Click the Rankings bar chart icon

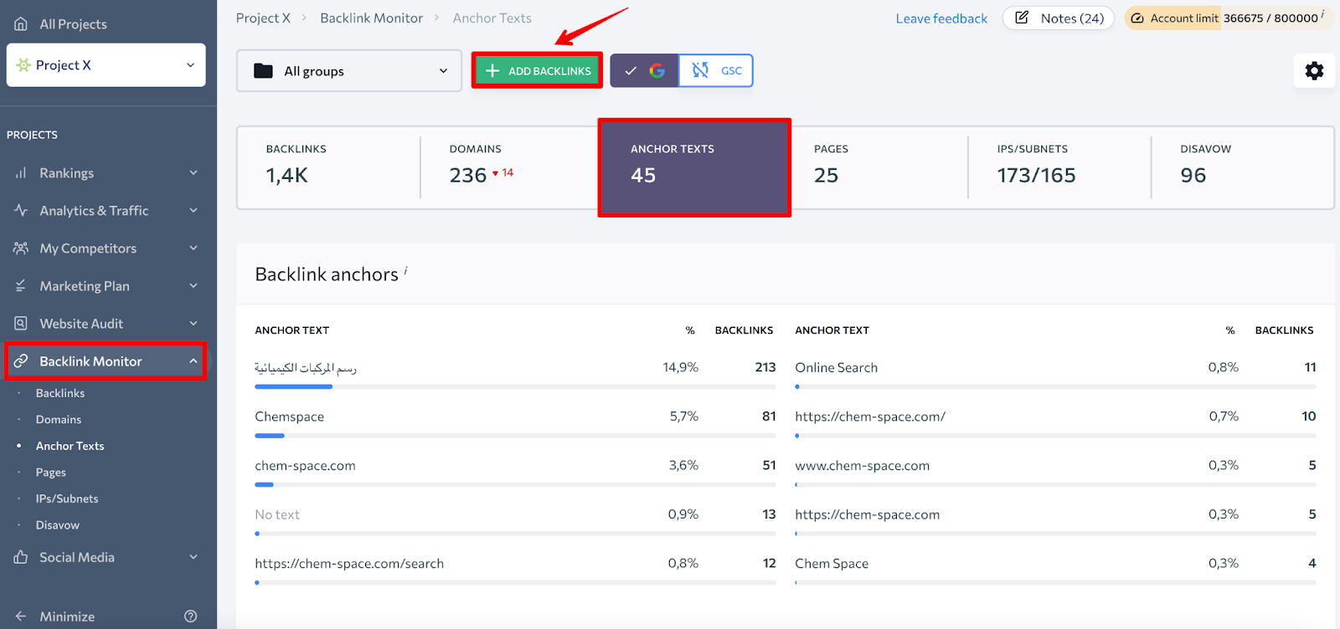click(21, 173)
